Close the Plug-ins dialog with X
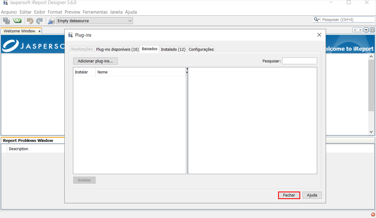Viewport: 376px width, 218px height. point(319,35)
